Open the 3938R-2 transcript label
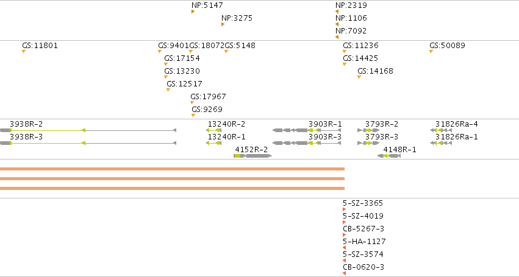Viewport: 519px width, 277px height. coord(26,124)
